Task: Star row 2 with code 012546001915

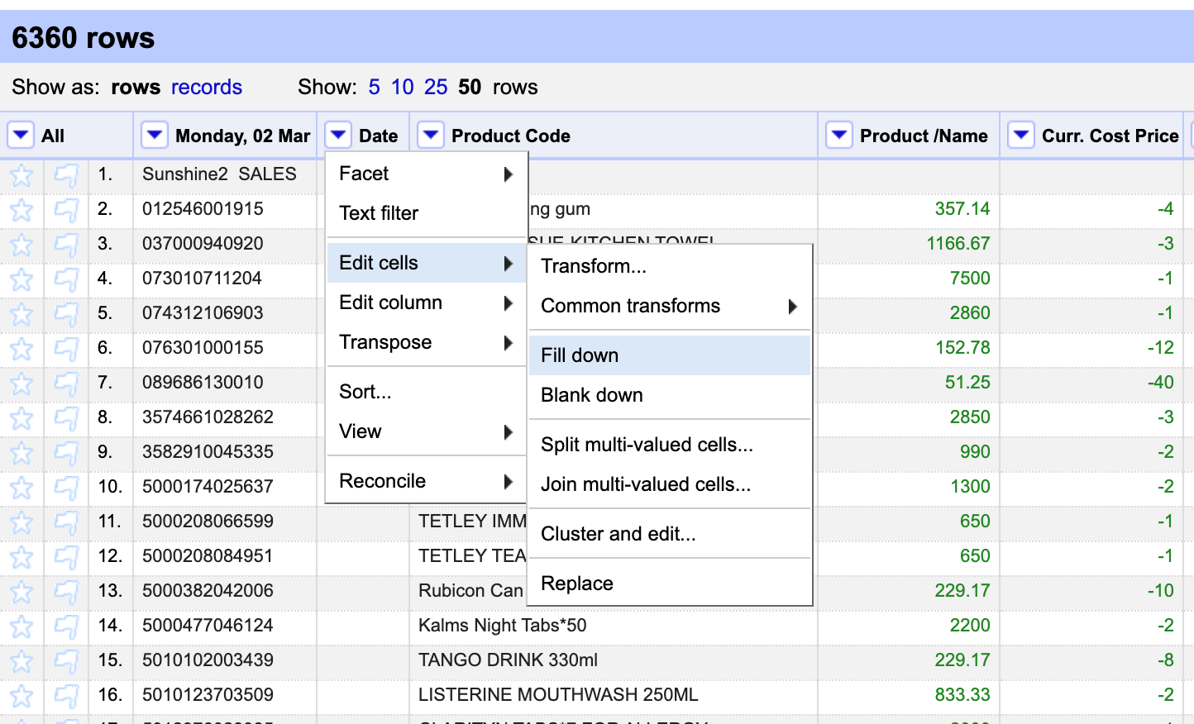Action: [x=21, y=210]
